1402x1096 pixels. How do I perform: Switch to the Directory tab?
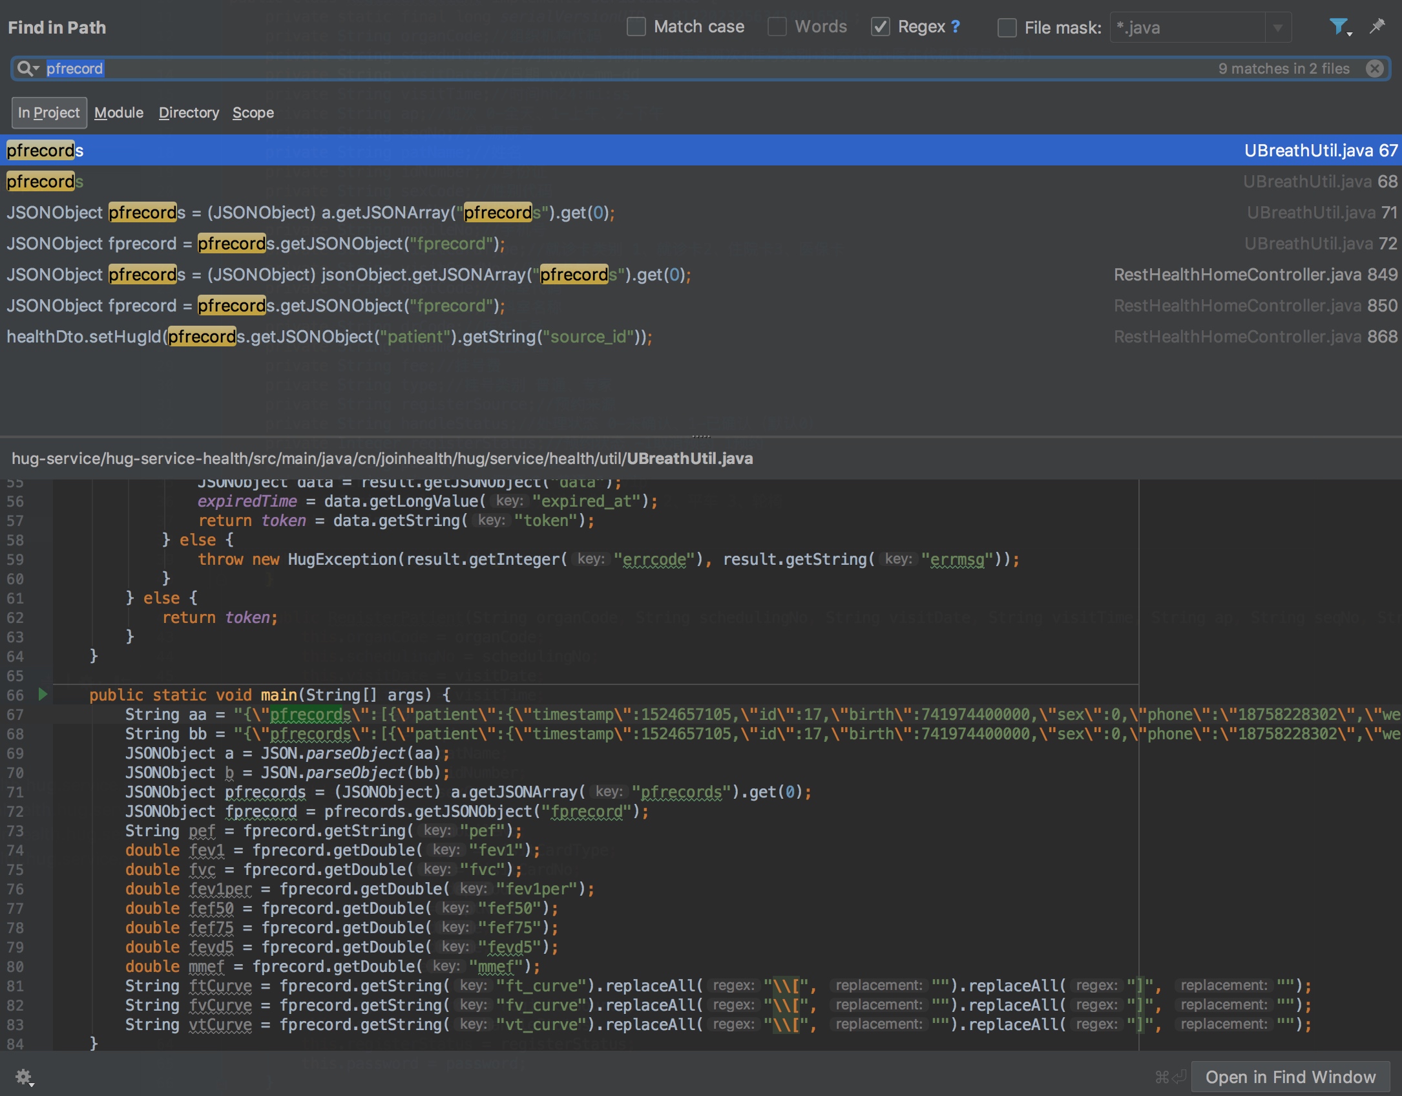pos(188,112)
